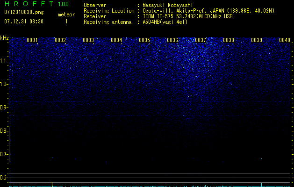Click the 0840 time marker
The width and height of the screenshot is (294, 187).
pos(285,40)
